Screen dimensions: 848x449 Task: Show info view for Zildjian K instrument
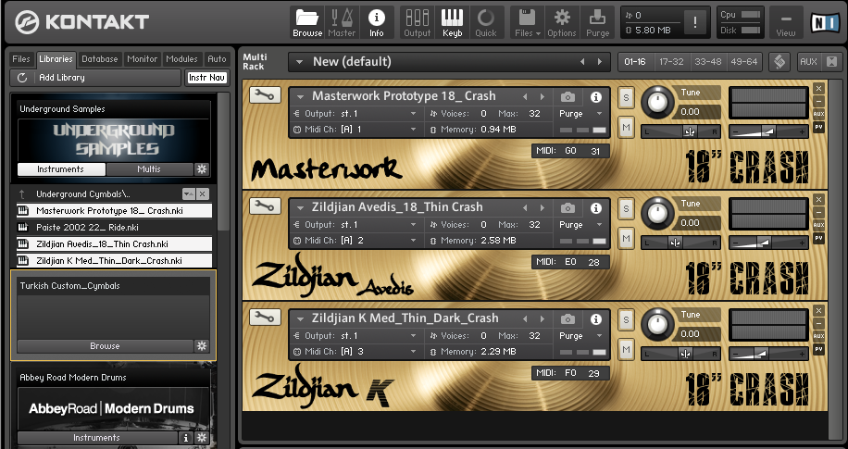(x=596, y=319)
